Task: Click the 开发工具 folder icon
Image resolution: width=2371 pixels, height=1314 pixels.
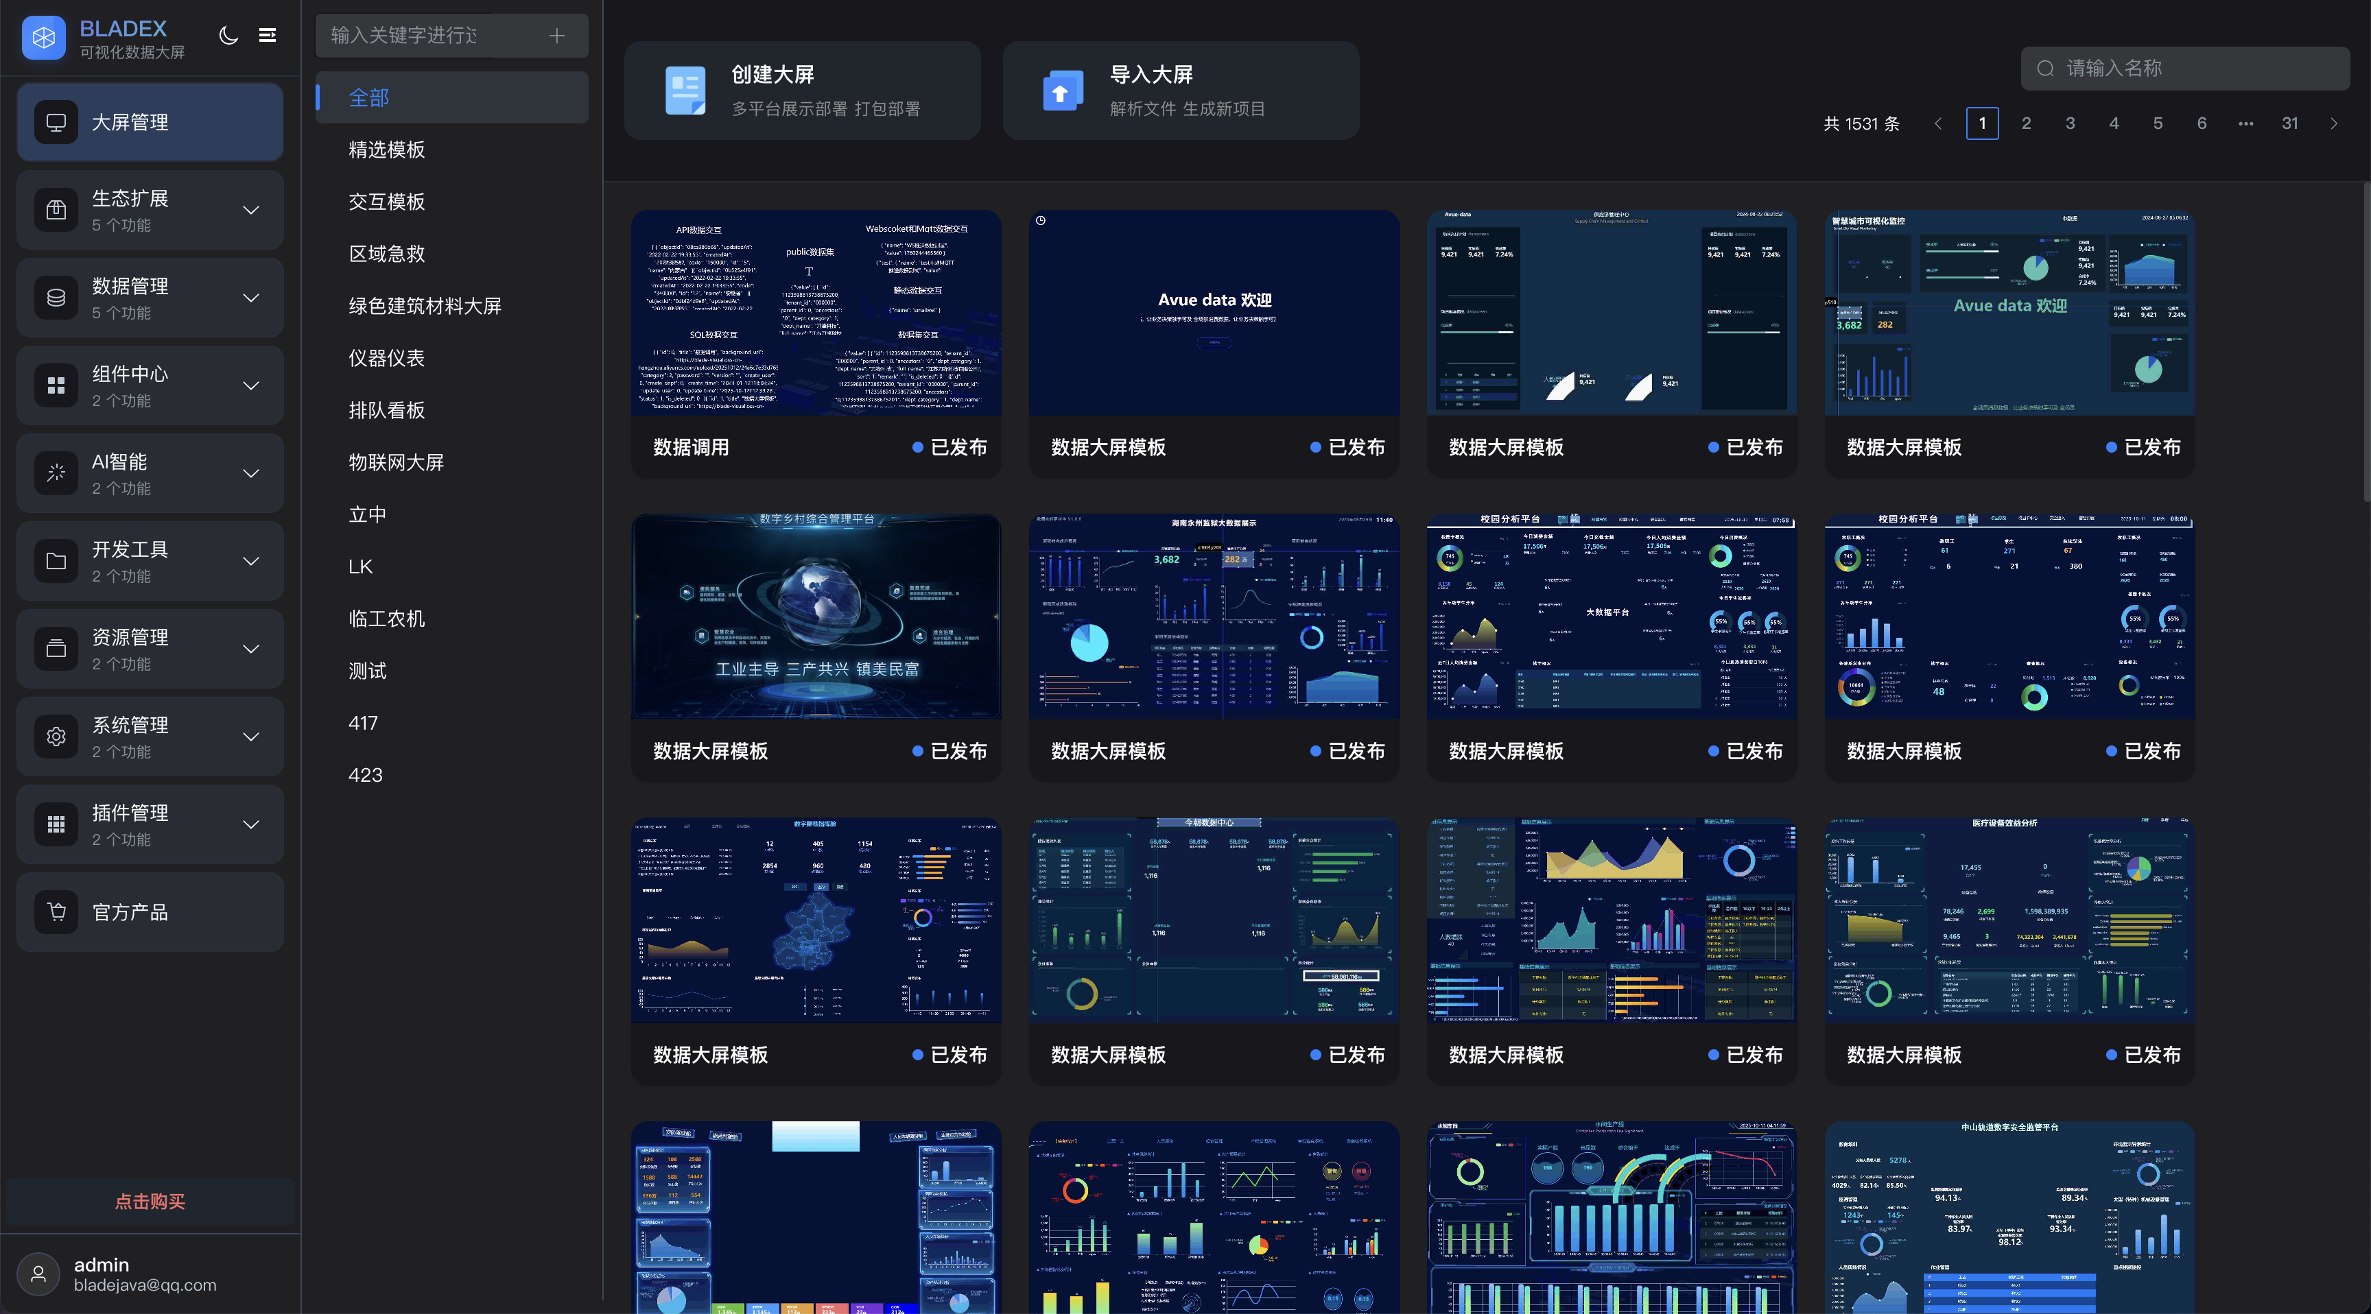Action: (56, 561)
